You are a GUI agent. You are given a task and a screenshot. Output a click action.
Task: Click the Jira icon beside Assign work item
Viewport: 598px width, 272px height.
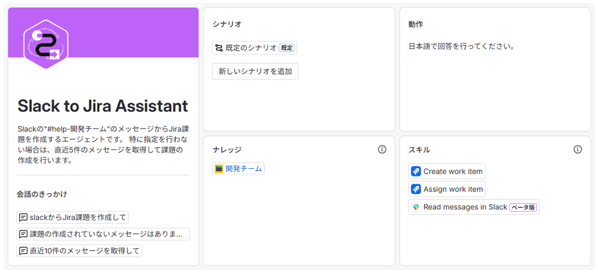[x=416, y=189]
